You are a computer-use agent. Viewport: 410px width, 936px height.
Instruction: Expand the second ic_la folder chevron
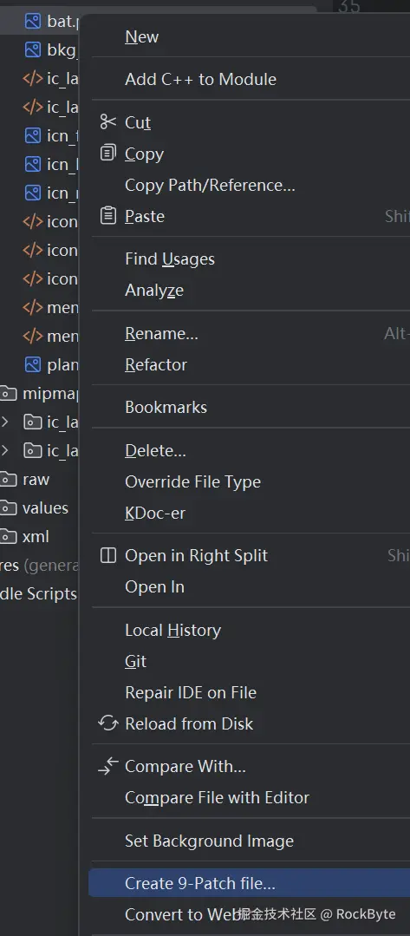click(5, 450)
